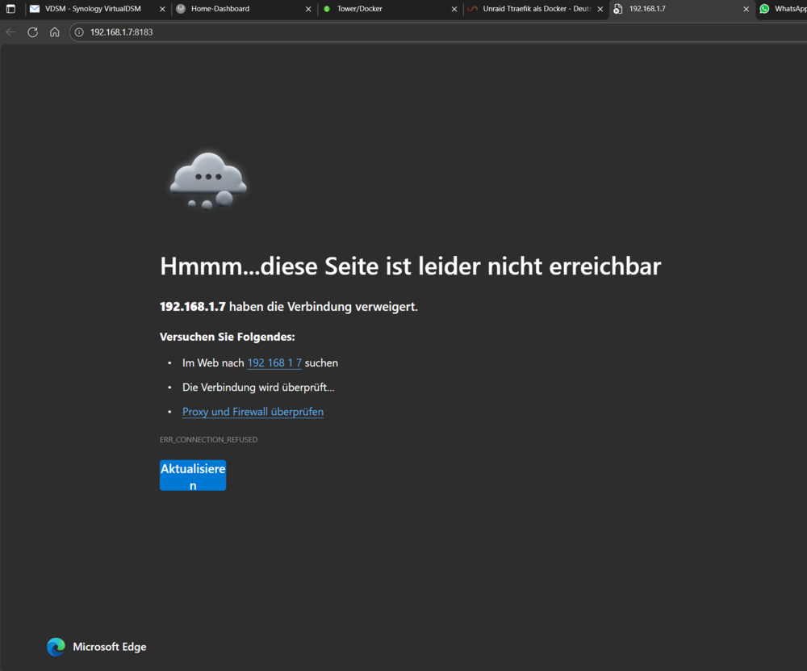Close the VDSM - Synology VirtualDSM tab
Screen dimensions: 807x671
[162, 9]
